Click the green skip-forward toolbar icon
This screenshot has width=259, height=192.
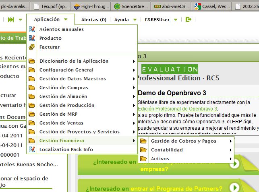[11, 20]
